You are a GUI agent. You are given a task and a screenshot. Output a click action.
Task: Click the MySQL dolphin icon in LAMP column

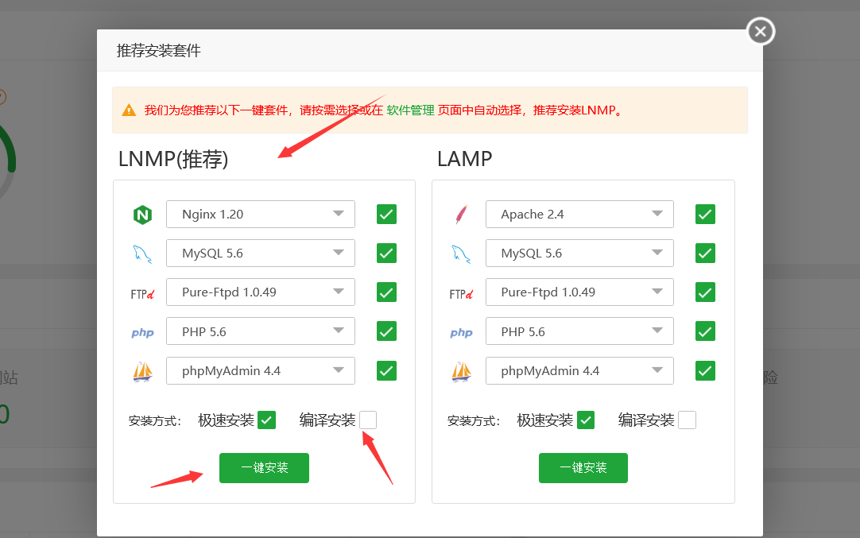[461, 253]
